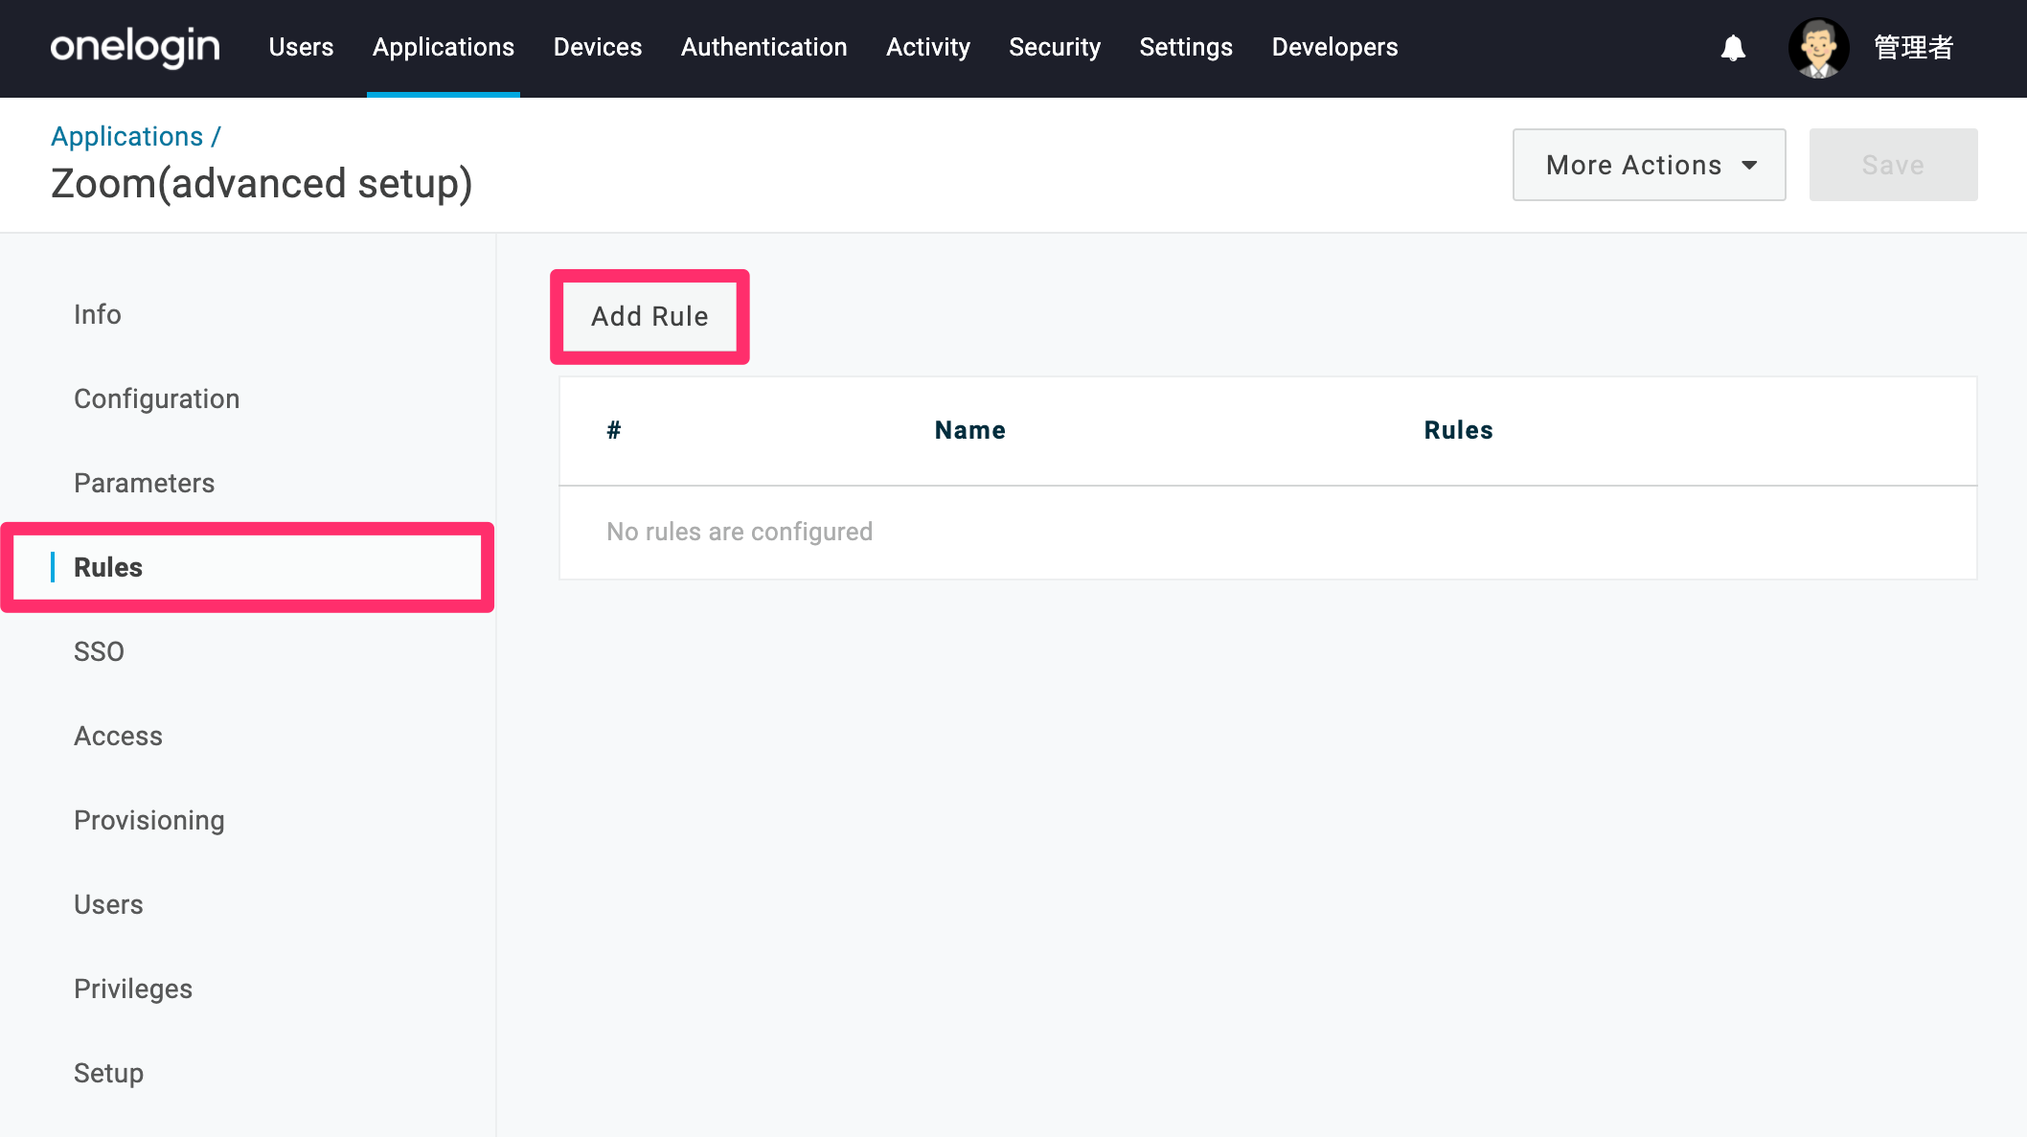This screenshot has height=1137, width=2027.
Task: Switch to the Configuration tab
Action: (157, 398)
